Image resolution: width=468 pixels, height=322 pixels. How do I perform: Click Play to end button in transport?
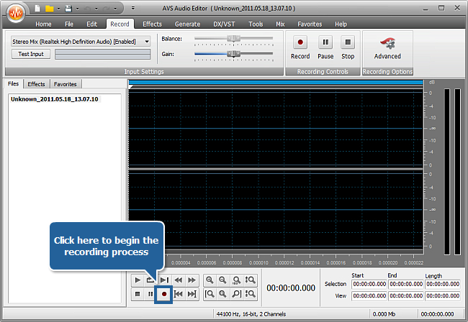(164, 280)
